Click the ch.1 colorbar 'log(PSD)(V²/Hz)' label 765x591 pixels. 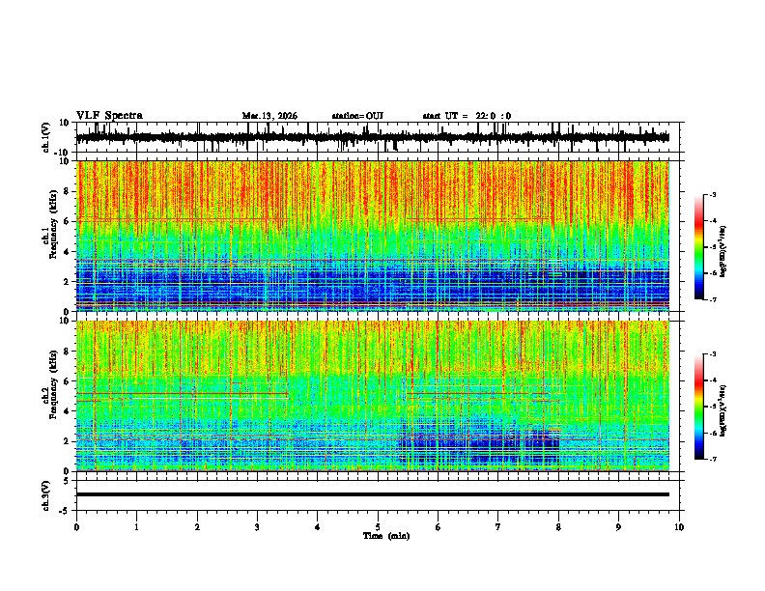click(x=722, y=252)
